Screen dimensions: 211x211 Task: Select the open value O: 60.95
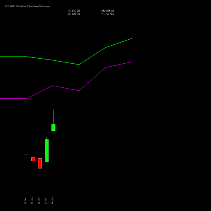(74, 14)
